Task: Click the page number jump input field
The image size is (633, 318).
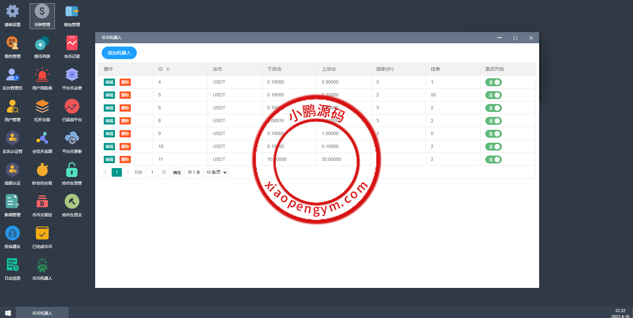Action: pyautogui.click(x=152, y=172)
